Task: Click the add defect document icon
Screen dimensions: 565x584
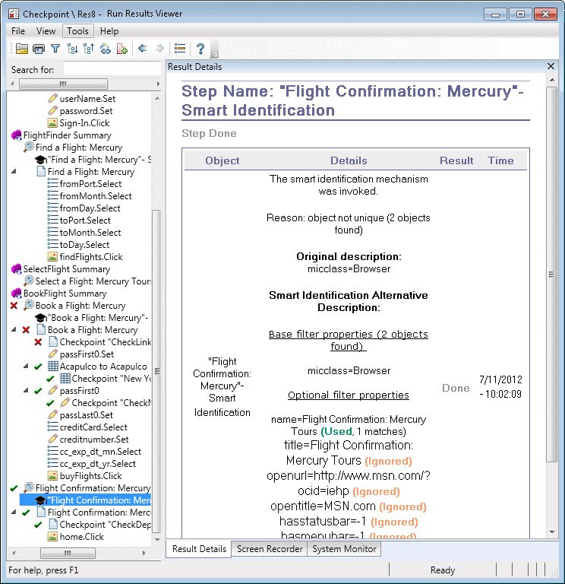Action: point(122,49)
